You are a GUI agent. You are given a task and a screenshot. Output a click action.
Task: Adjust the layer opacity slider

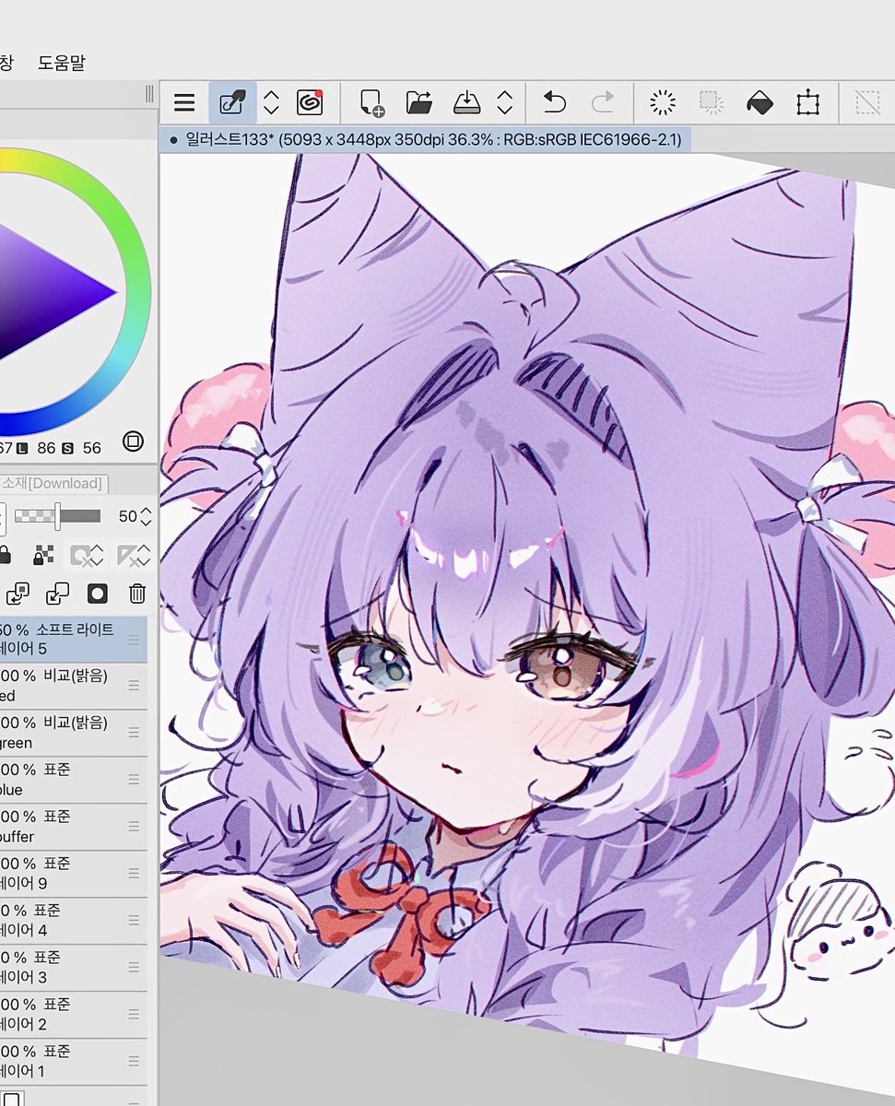(x=57, y=516)
